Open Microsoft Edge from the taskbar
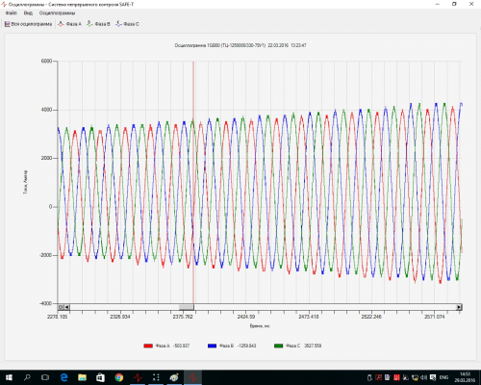The image size is (481, 385). [x=64, y=377]
